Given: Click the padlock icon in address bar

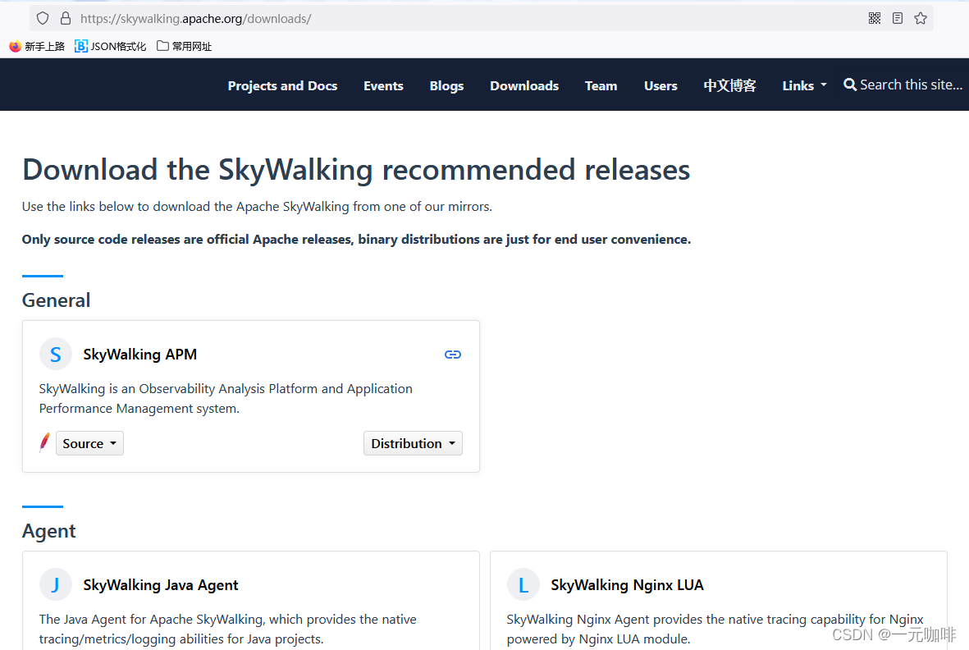Looking at the screenshot, I should click(64, 17).
